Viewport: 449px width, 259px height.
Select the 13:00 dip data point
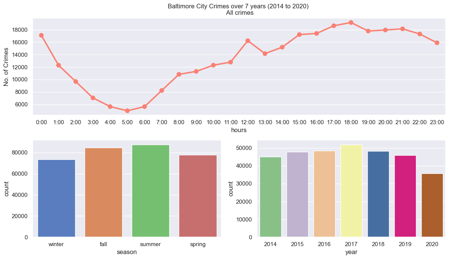click(x=265, y=54)
